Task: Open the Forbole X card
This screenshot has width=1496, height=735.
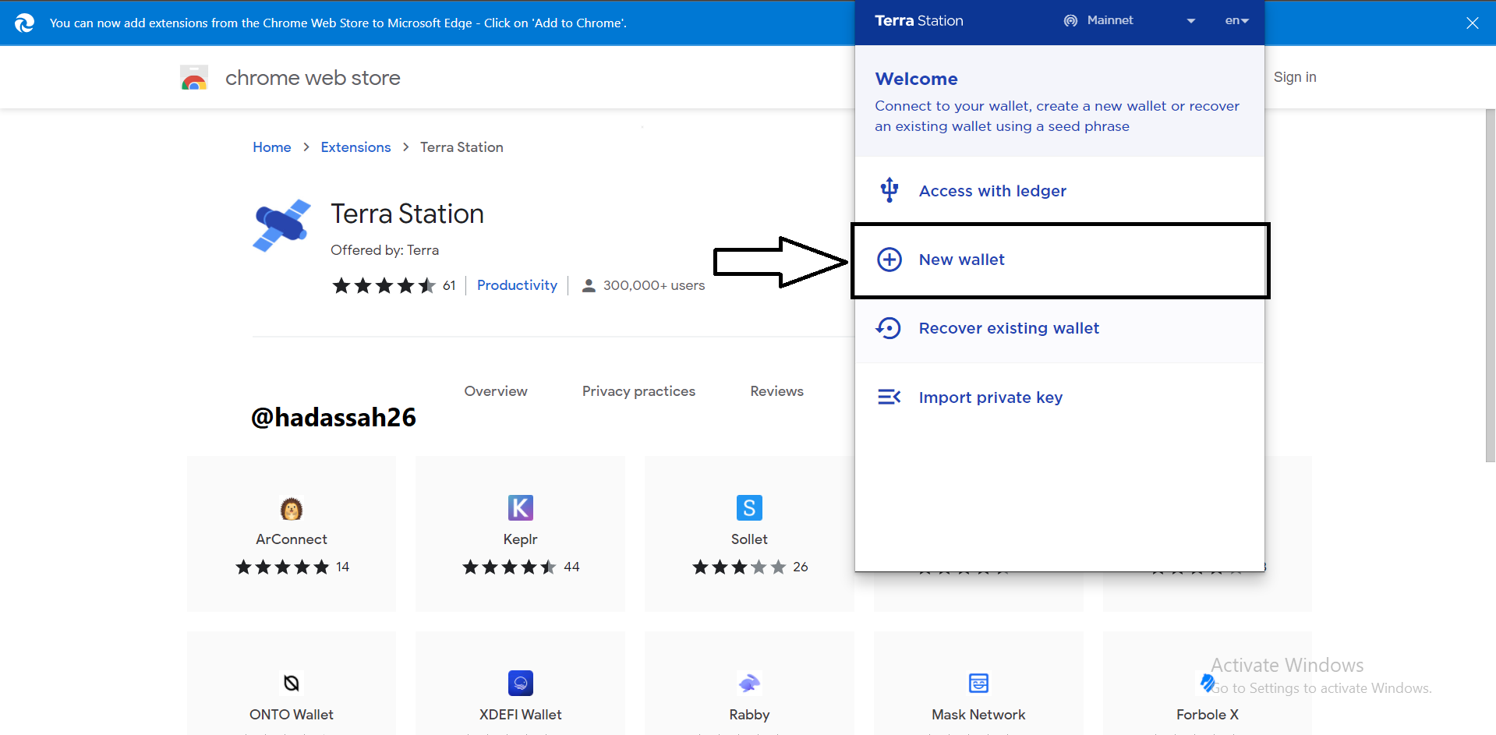Action: tap(1208, 684)
